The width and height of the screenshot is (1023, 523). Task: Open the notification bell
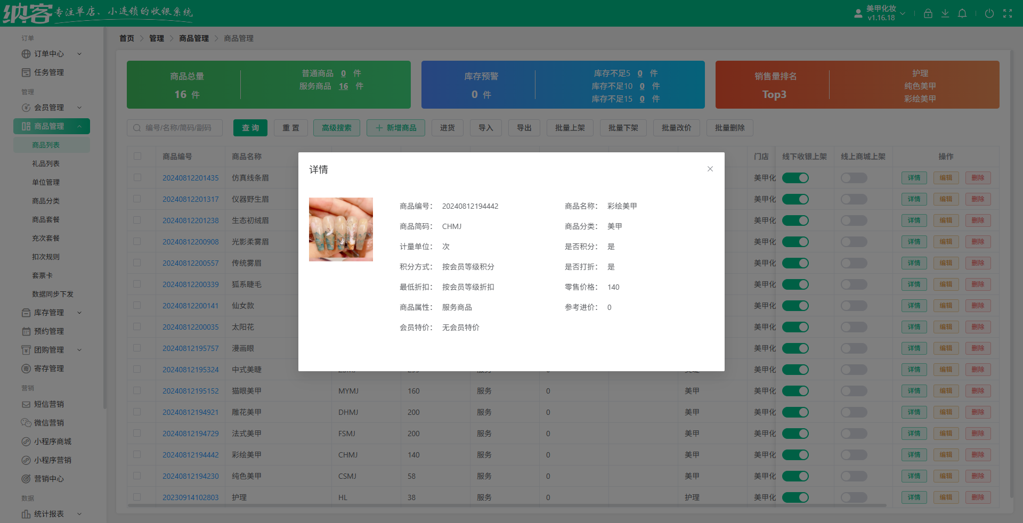pos(962,13)
